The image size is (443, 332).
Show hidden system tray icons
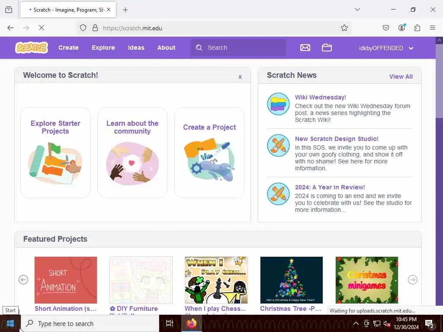356,323
